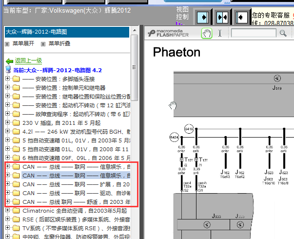The image size is (294, 239).
Task: Click the view control center-split panel button
Action: [x=222, y=17]
